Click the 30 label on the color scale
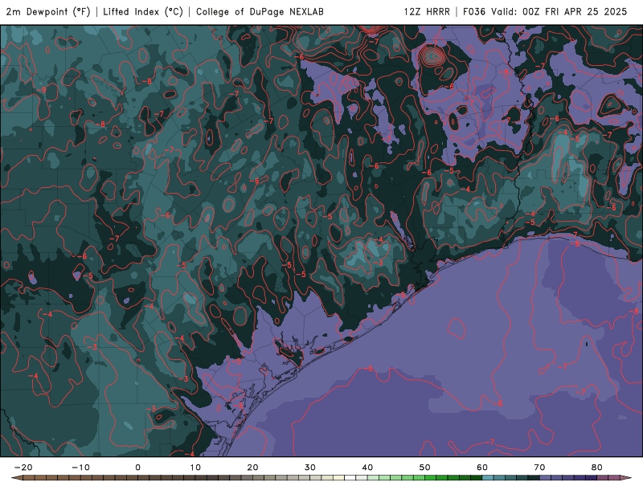This screenshot has height=482, width=643. point(310,468)
